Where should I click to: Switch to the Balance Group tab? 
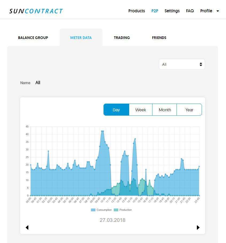(33, 38)
